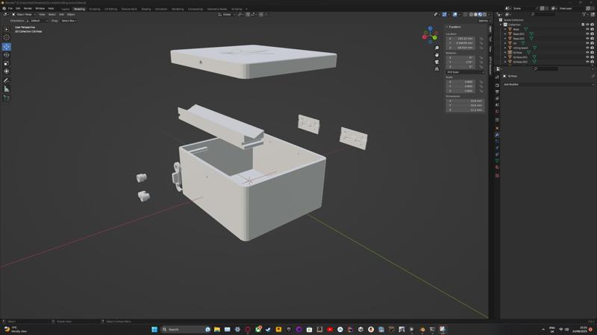Screen dimensions: 597x335
Task: Switch to rendered viewport shading
Action: 484,14
